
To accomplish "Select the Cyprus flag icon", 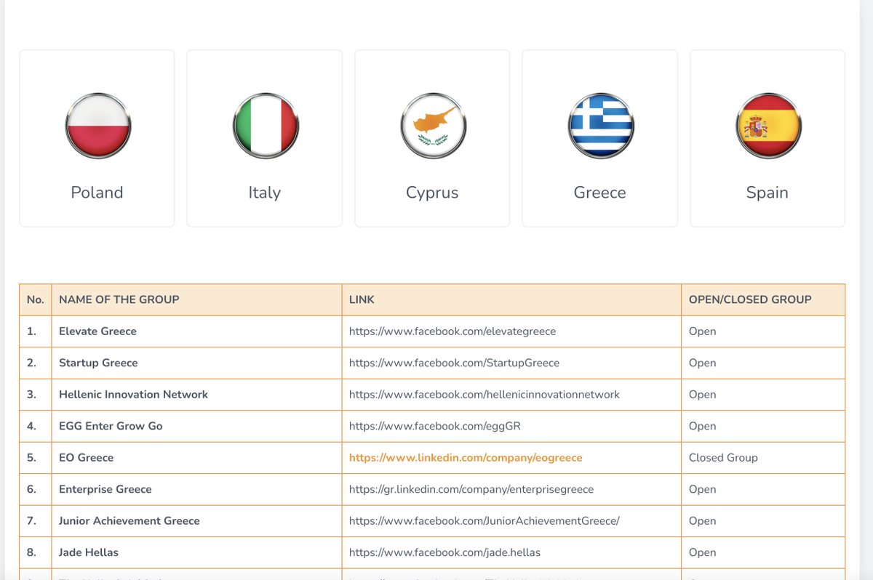I will [x=433, y=126].
